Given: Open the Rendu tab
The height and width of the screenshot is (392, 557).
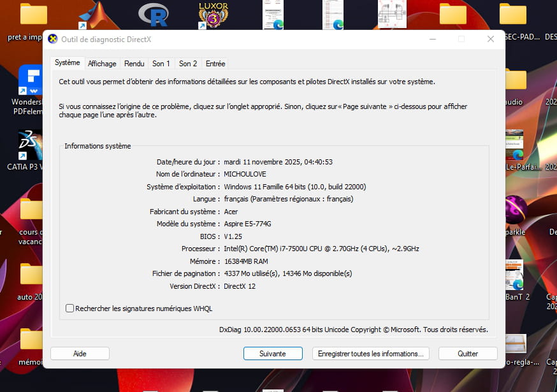Looking at the screenshot, I should [x=134, y=64].
